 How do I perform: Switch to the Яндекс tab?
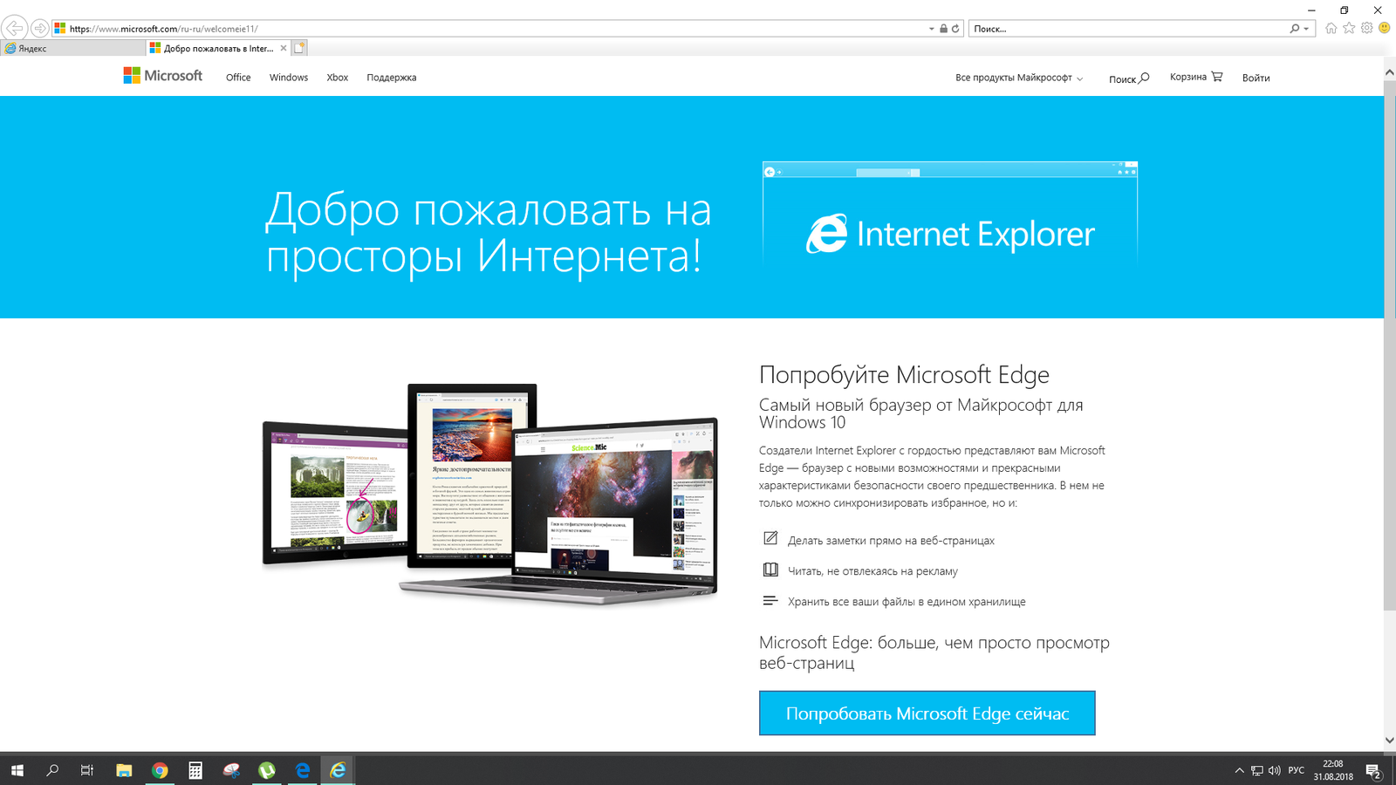pos(72,48)
